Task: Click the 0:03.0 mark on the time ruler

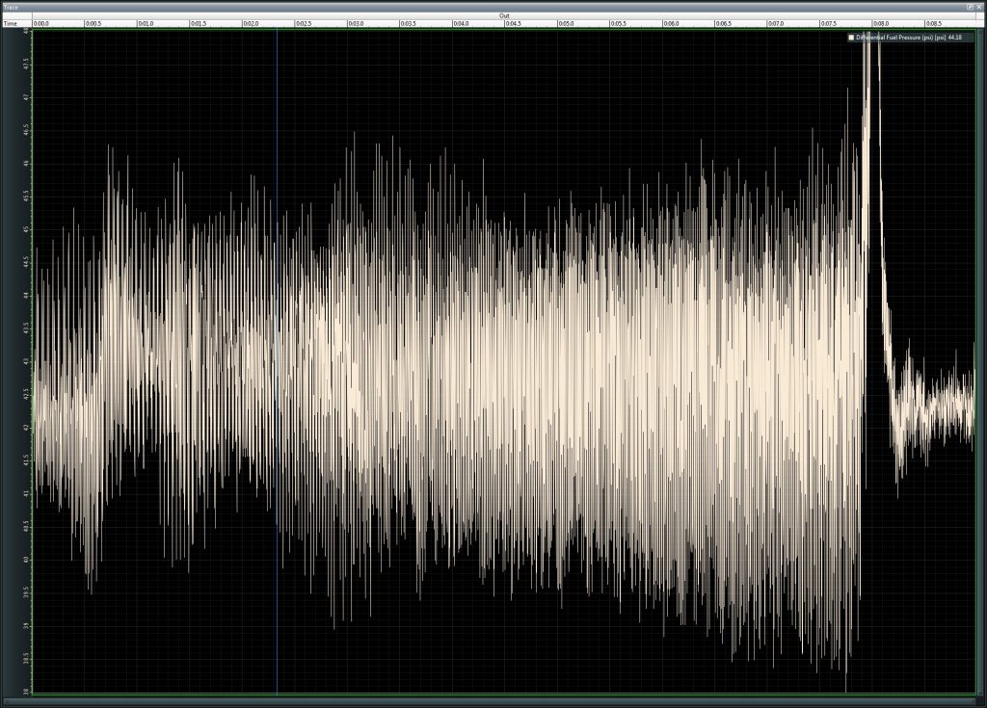Action: (x=356, y=23)
